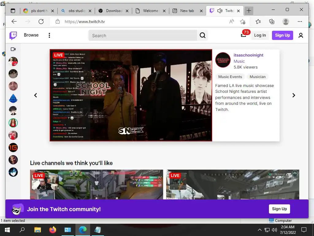Open the browser profile avatar
This screenshot has height=236, width=314.
point(285,22)
